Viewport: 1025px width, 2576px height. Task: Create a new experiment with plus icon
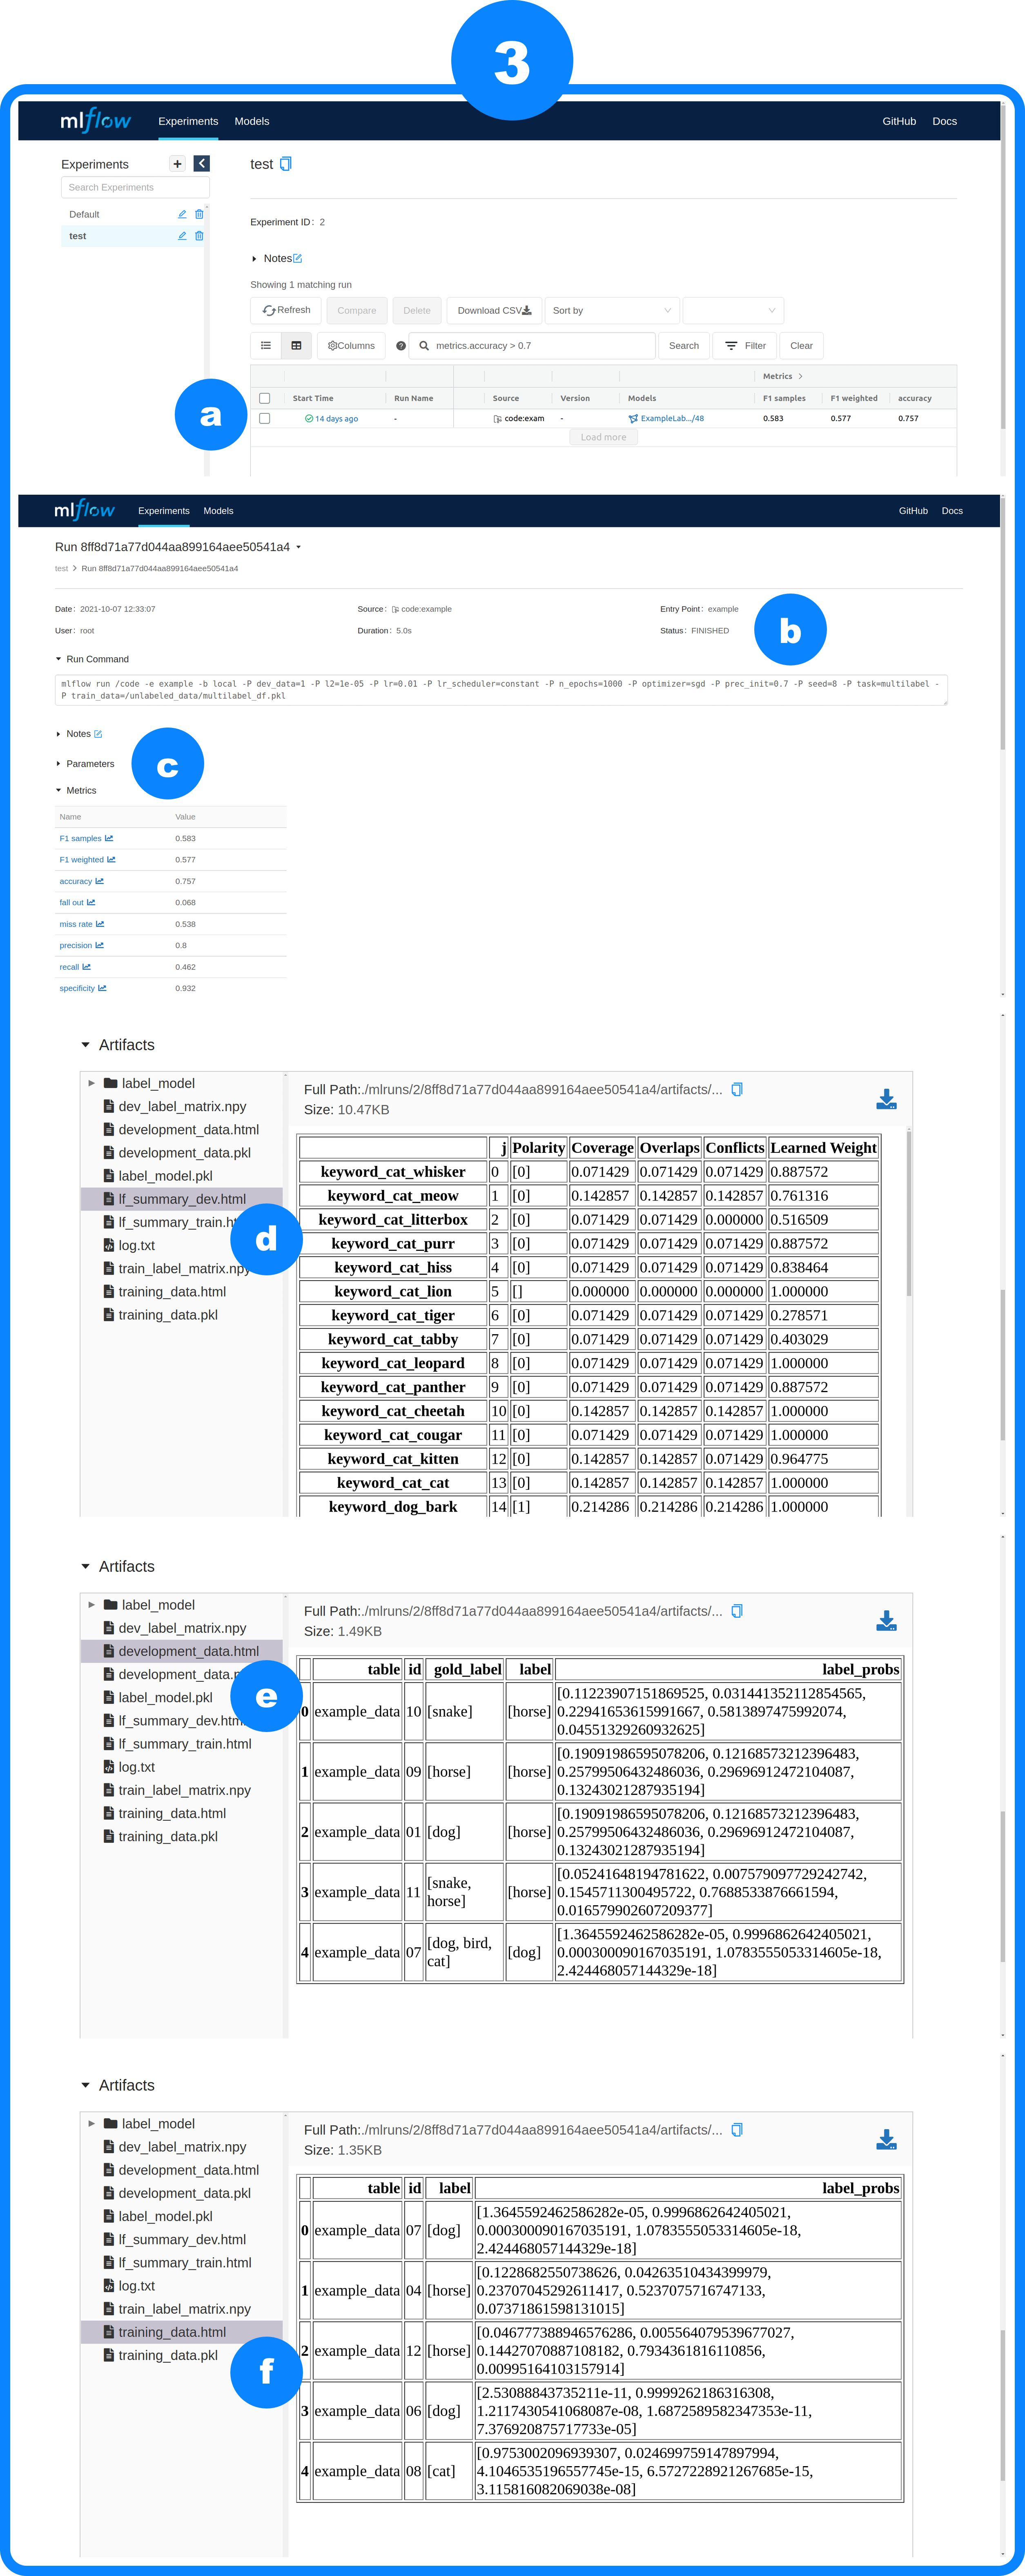pos(177,164)
